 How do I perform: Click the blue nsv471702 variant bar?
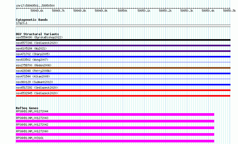123,57
